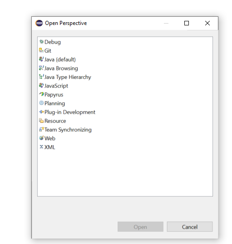Screen dimensions: 232x244
Task: Click the Plug-in Development icon
Action: (41, 112)
